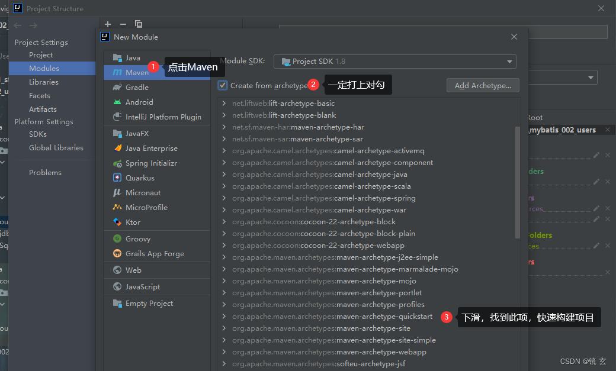Open Global Libraries in sidebar
Image resolution: width=616 pixels, height=371 pixels.
point(56,147)
